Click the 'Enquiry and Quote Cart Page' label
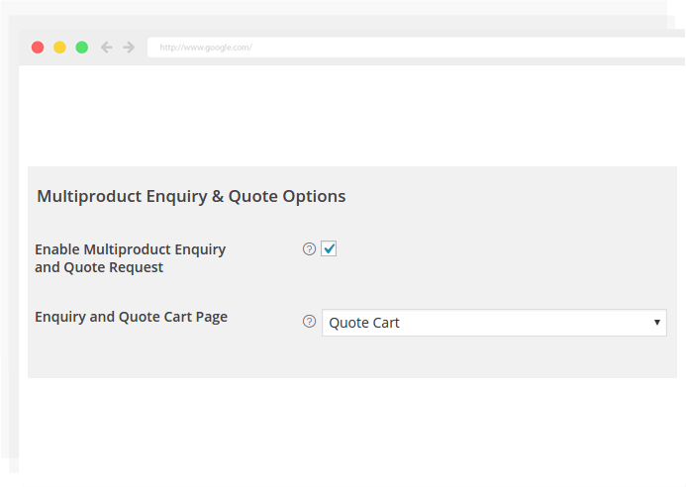 coord(131,317)
